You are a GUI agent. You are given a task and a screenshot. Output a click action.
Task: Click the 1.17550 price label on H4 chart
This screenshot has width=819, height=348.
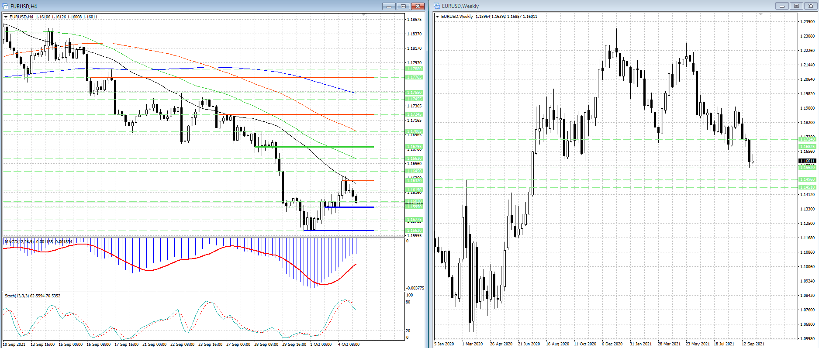click(x=415, y=93)
